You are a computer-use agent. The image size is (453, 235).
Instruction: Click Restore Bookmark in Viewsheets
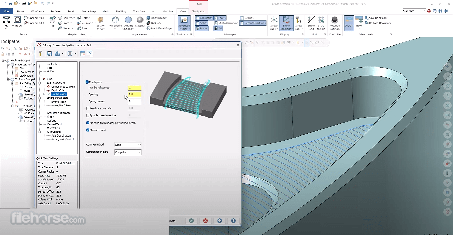[378, 23]
